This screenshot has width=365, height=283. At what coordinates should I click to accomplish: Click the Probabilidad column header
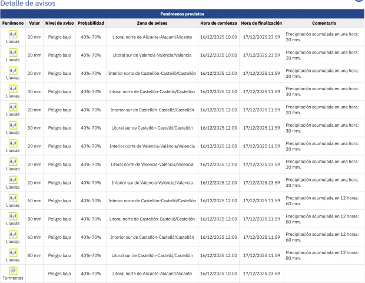(x=91, y=22)
